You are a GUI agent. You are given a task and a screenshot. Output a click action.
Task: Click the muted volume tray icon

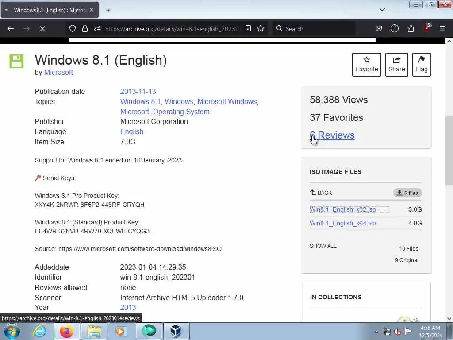(x=398, y=332)
